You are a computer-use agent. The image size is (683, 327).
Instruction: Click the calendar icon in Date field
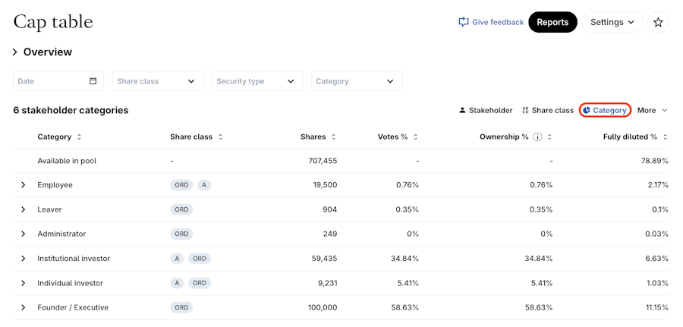pyautogui.click(x=93, y=81)
